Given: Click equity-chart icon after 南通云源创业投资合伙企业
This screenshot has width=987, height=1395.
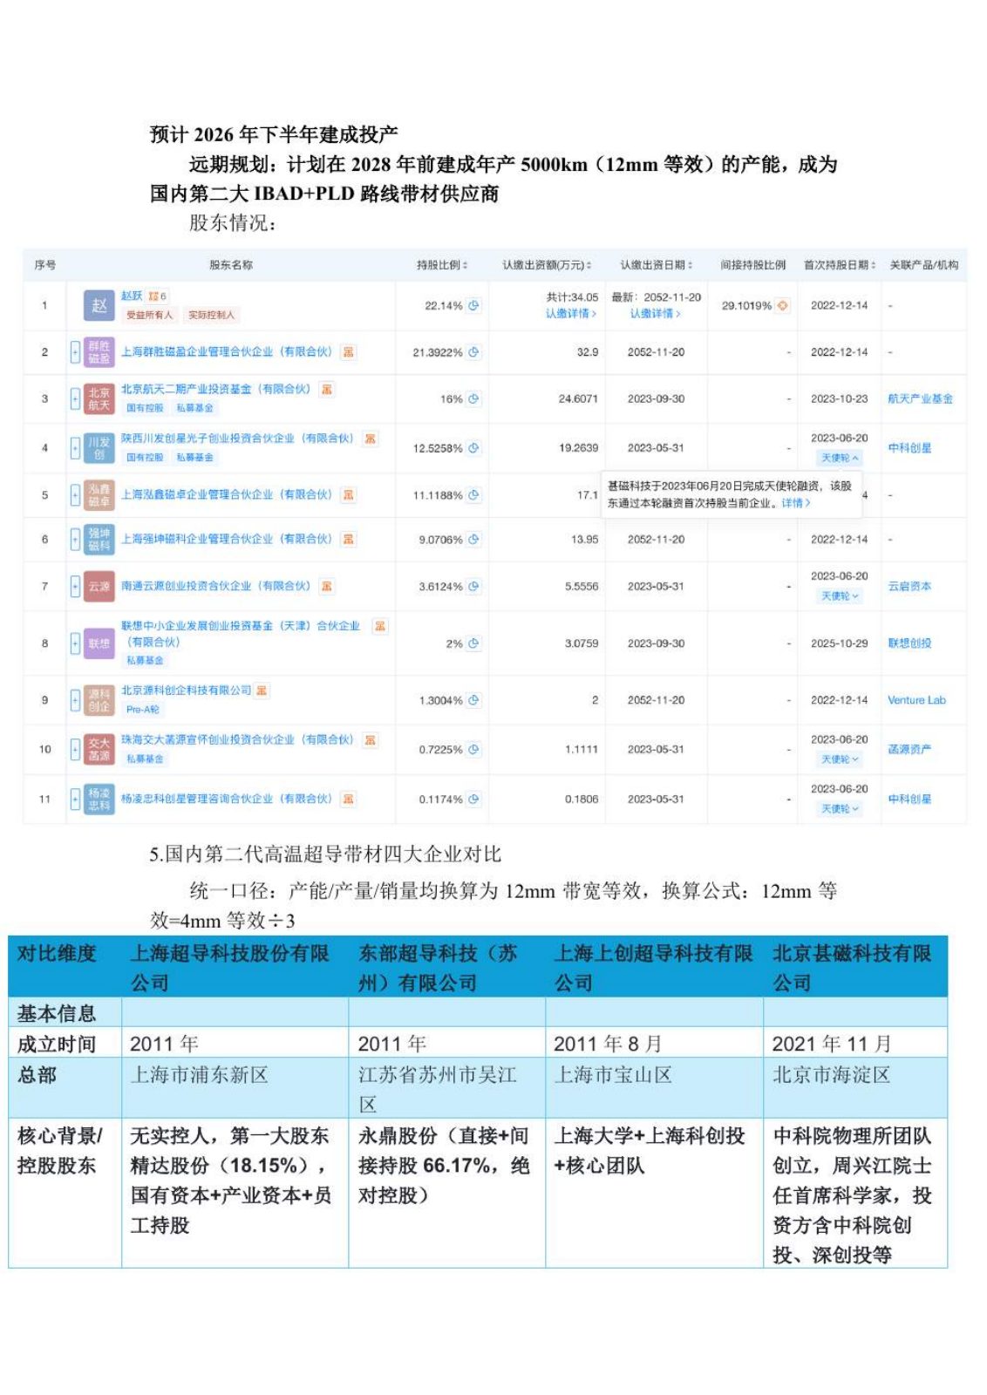Looking at the screenshot, I should pyautogui.click(x=327, y=587).
